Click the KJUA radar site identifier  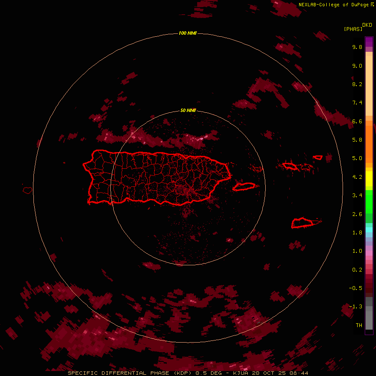(x=241, y=373)
